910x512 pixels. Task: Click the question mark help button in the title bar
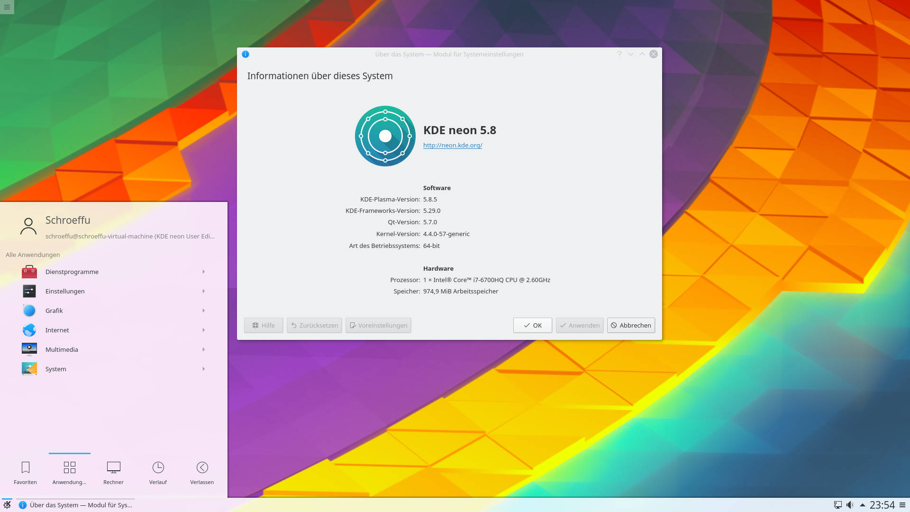click(619, 54)
